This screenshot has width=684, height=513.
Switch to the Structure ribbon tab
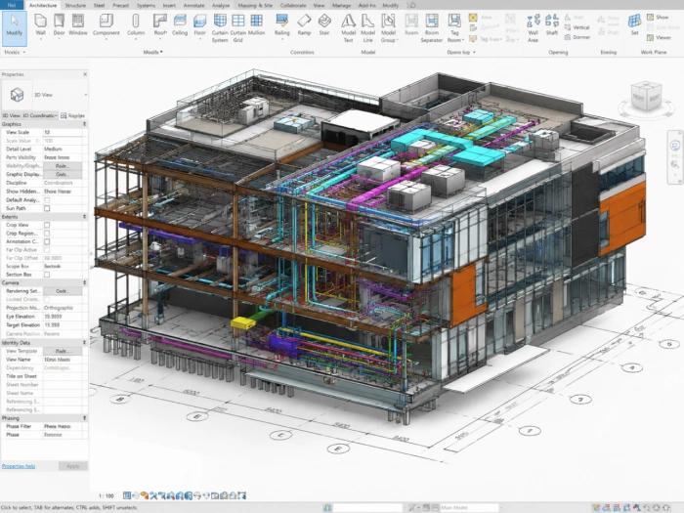click(x=75, y=5)
